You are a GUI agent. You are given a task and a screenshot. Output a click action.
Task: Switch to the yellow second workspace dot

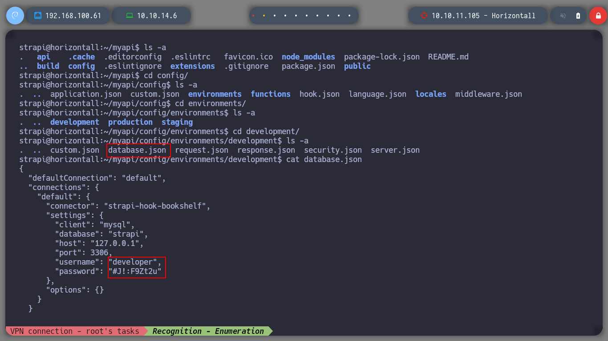pyautogui.click(x=263, y=16)
